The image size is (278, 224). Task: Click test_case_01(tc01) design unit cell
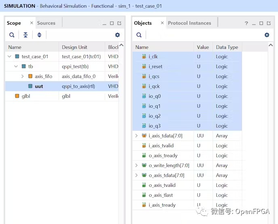tap(82, 57)
